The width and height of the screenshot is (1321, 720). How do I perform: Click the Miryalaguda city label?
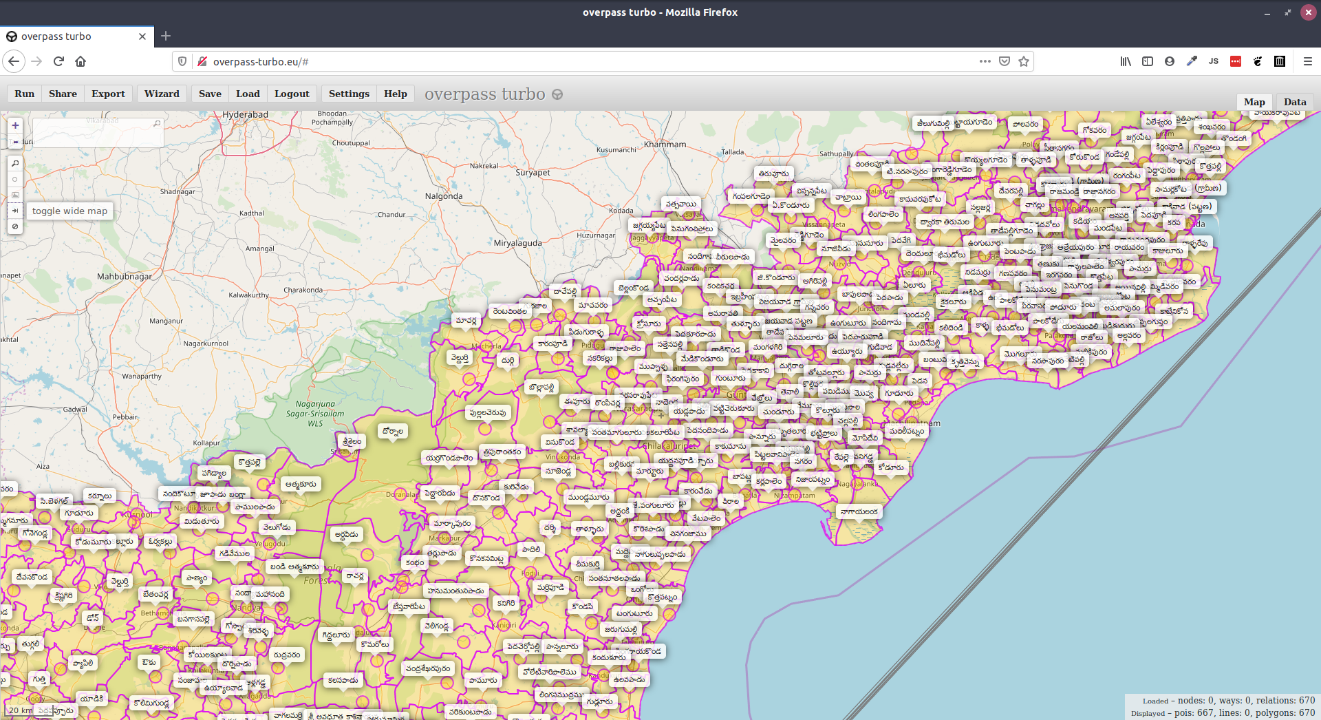point(518,243)
